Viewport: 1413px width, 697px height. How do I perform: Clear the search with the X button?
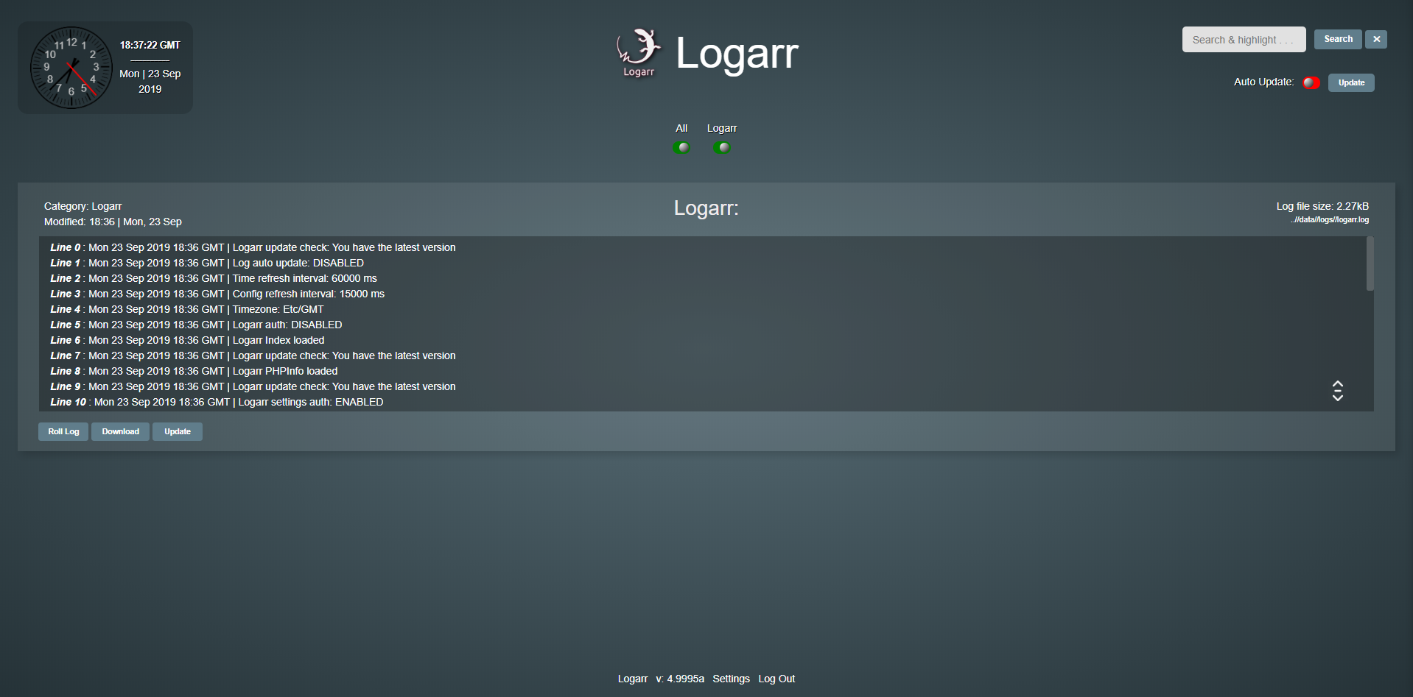1375,40
